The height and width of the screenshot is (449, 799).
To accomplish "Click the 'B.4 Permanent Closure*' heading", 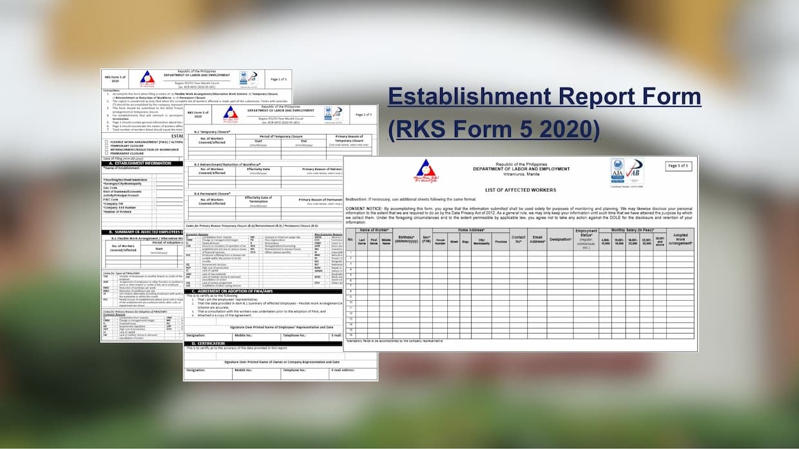I will (213, 193).
